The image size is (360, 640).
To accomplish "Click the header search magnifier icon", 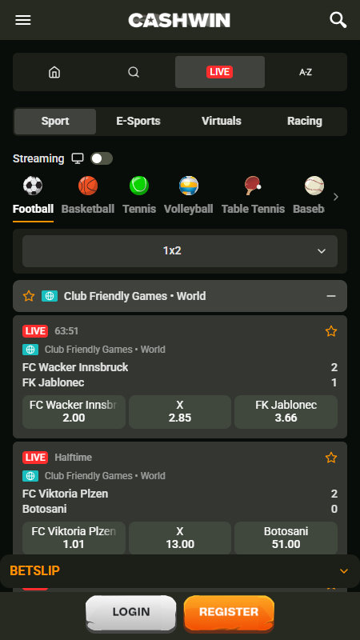I will pyautogui.click(x=338, y=20).
